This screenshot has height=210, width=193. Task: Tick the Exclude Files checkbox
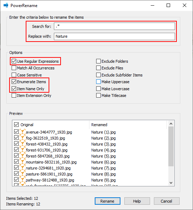coord(98,68)
